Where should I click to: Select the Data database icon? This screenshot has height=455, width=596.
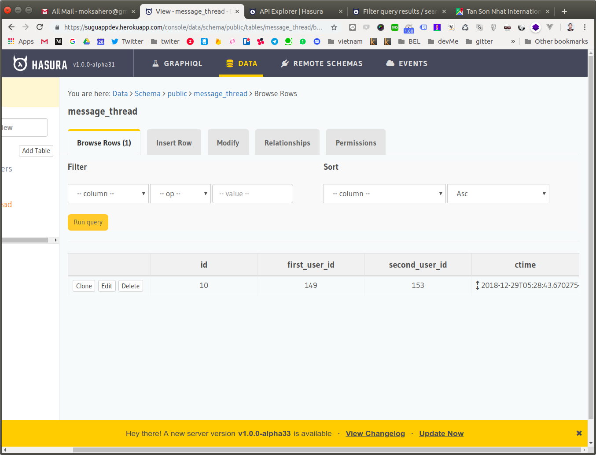pos(229,63)
